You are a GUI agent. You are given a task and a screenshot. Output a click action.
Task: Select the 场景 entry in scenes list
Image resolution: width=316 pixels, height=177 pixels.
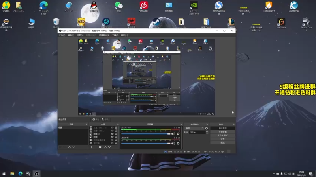point(73,127)
